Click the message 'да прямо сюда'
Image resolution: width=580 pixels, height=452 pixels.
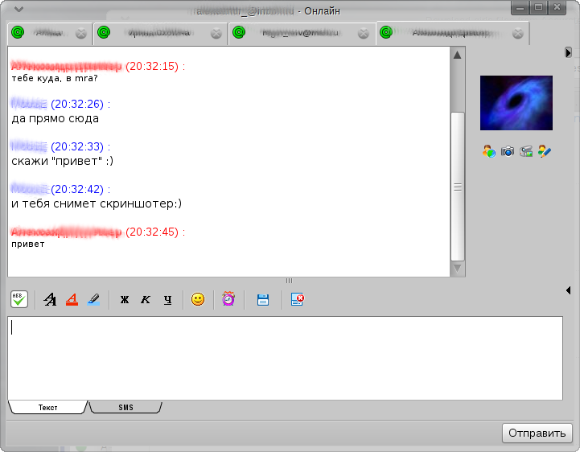coord(56,119)
